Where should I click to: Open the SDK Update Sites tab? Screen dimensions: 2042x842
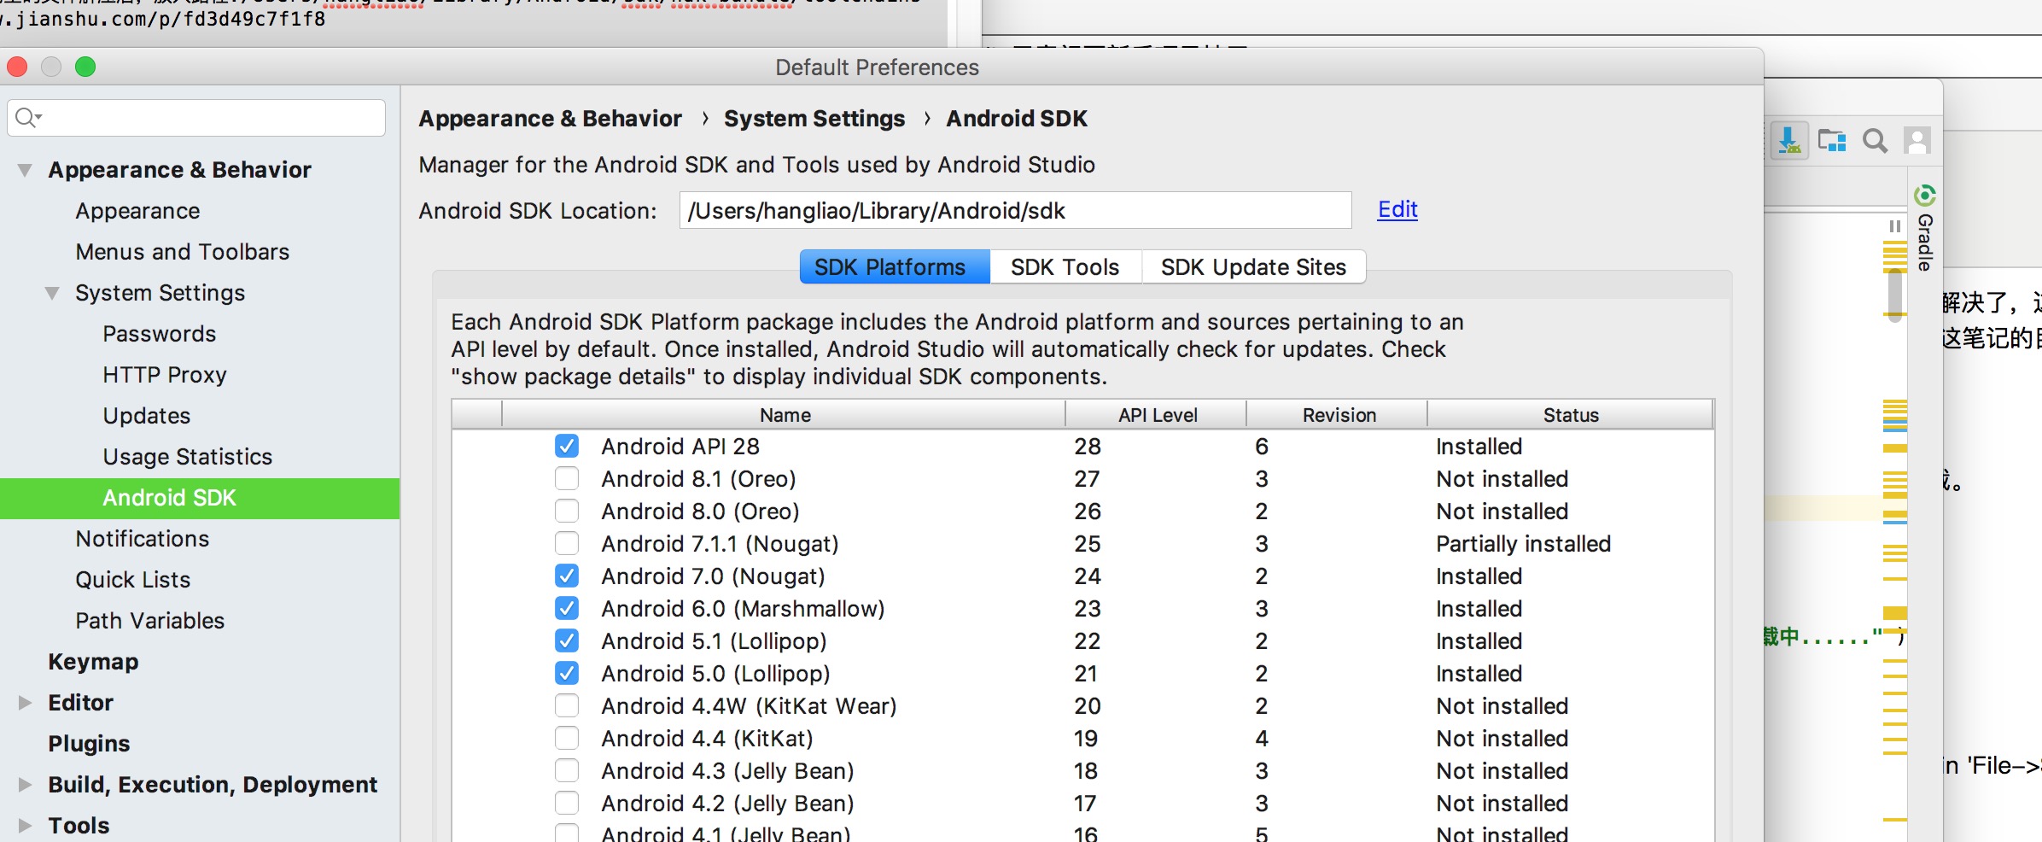click(x=1253, y=267)
